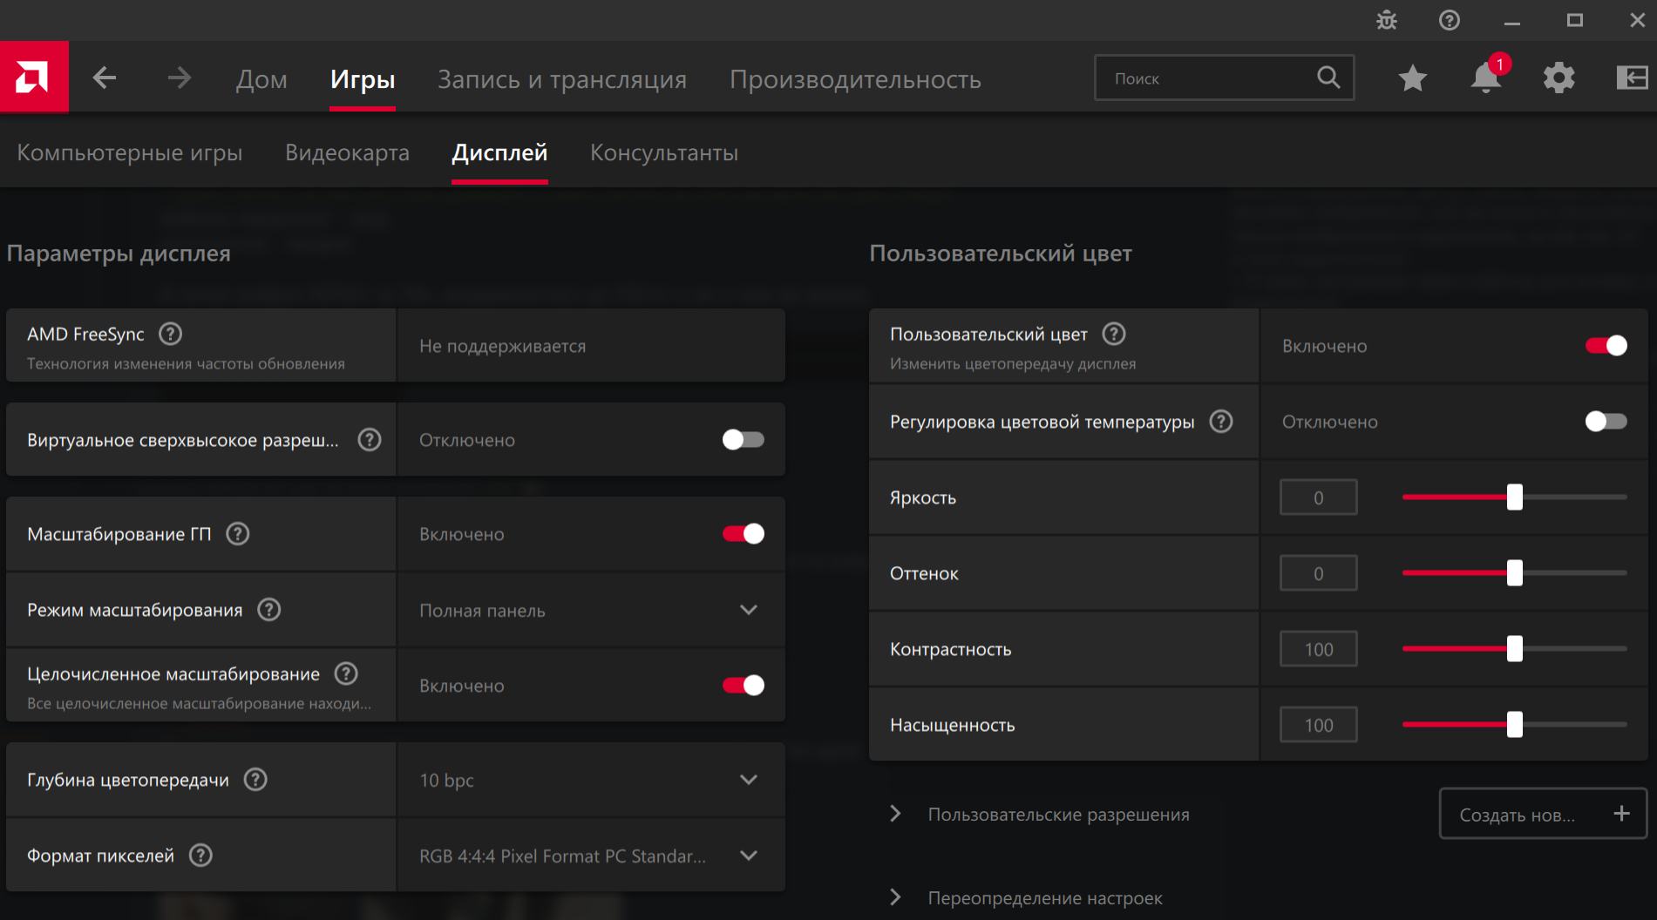Click Создать нов... button

pos(1543,814)
